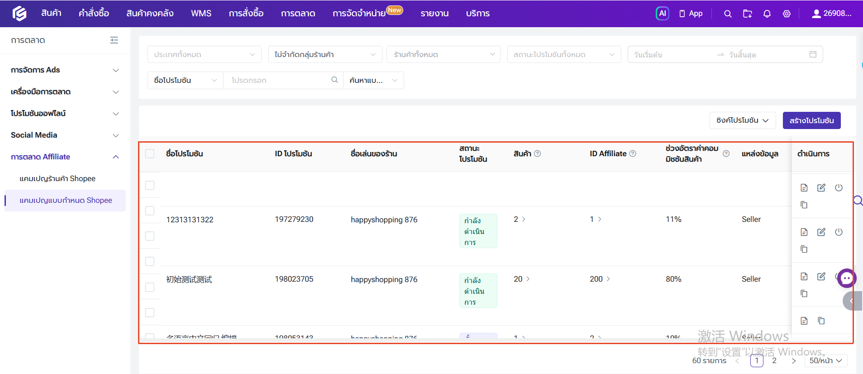Click the help icon beside ID Affiliate header
The width and height of the screenshot is (863, 374).
[x=633, y=153]
